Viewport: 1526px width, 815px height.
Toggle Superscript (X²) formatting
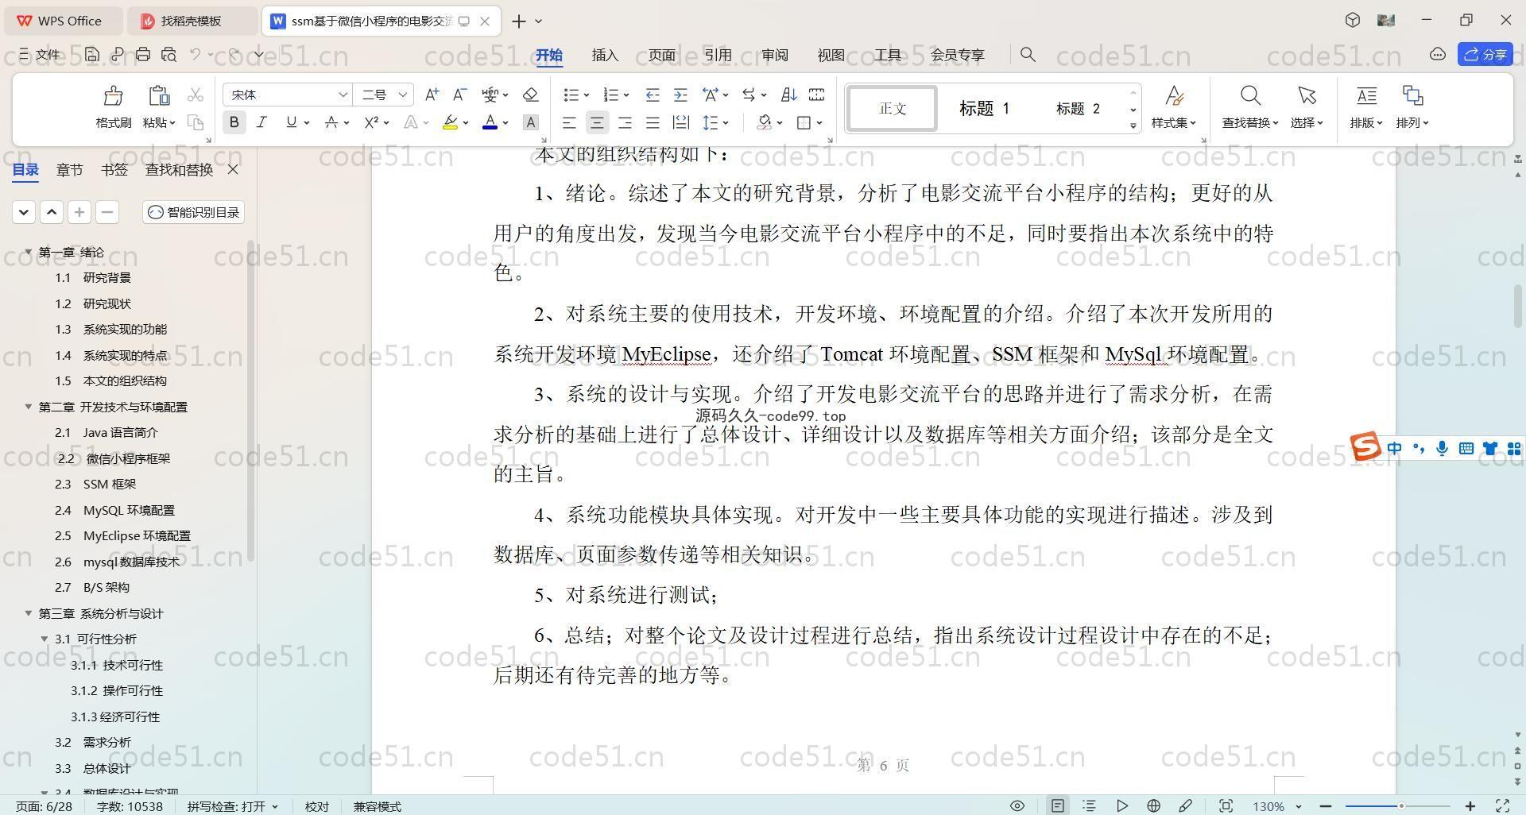click(371, 122)
